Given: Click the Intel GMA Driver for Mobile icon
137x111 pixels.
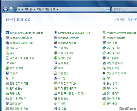Looking at the screenshot, I should coord(7,33).
